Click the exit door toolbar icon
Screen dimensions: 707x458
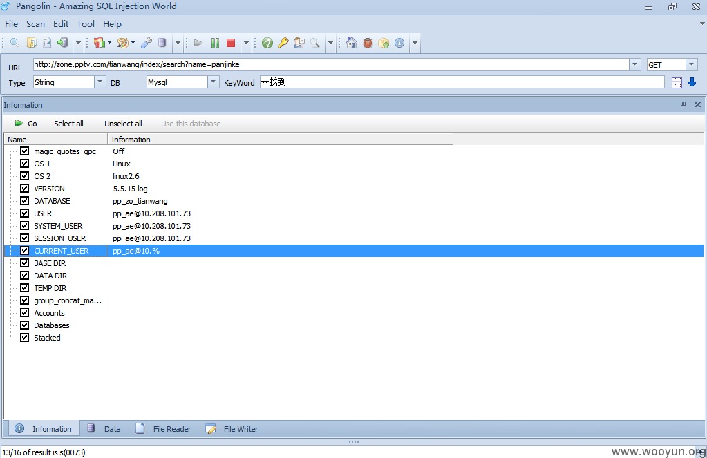click(63, 43)
